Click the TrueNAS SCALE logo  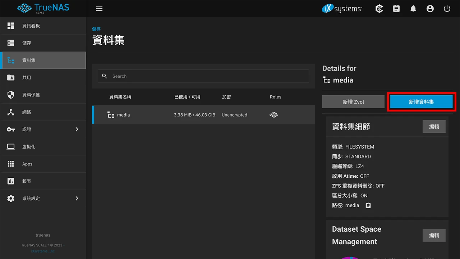[43, 8]
